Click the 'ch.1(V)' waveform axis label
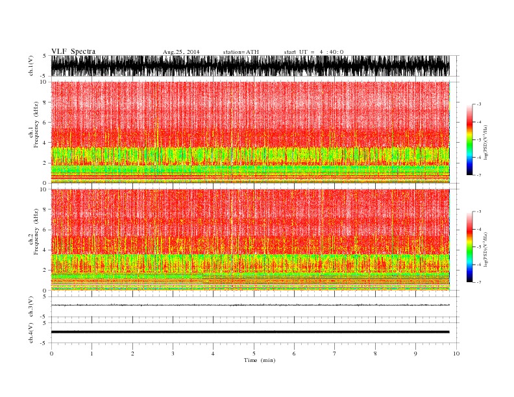The height and width of the screenshot is (397, 514). pyautogui.click(x=31, y=66)
